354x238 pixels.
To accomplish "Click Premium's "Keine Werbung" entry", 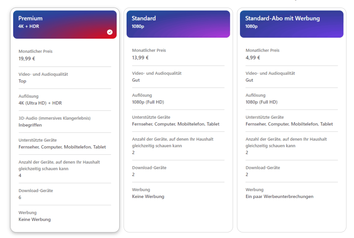I will pyautogui.click(x=35, y=219).
